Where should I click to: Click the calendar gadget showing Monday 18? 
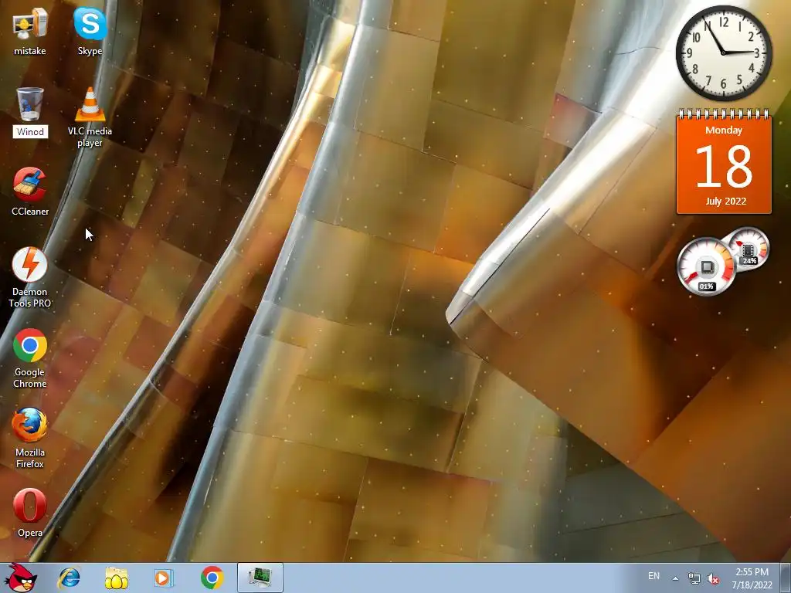click(723, 161)
